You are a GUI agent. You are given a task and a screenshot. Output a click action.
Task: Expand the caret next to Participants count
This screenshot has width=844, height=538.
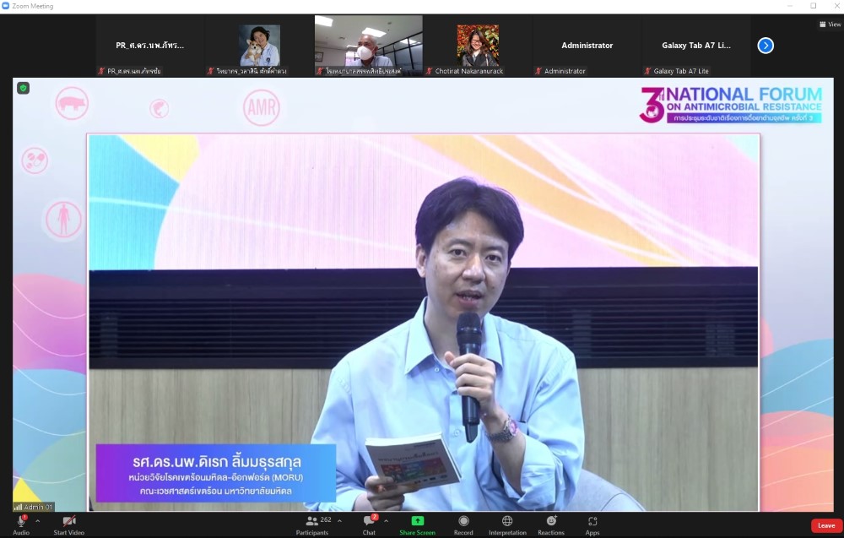tap(339, 521)
